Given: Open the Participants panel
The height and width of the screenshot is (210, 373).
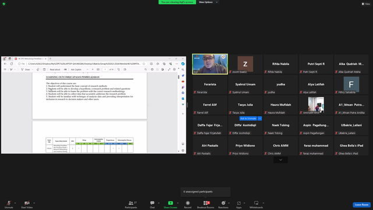Looking at the screenshot, I should pyautogui.click(x=131, y=205).
